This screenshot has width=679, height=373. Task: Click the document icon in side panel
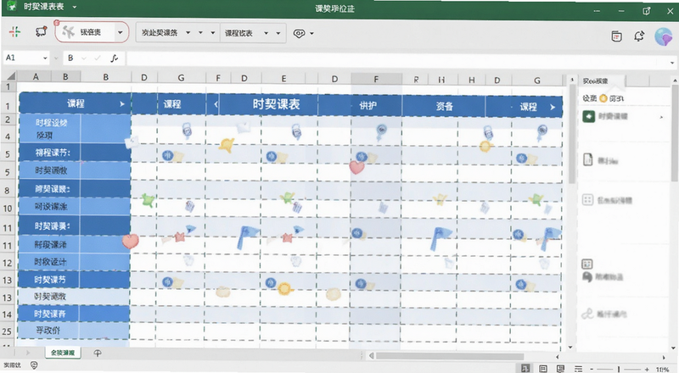[587, 159]
